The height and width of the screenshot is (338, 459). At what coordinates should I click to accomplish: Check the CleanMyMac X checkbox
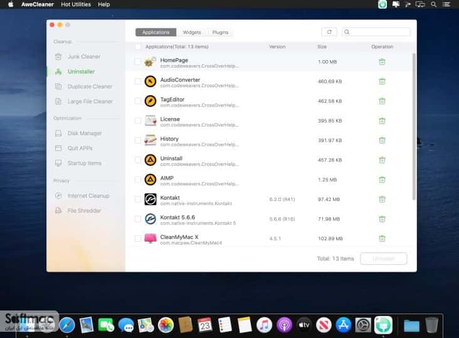click(138, 238)
